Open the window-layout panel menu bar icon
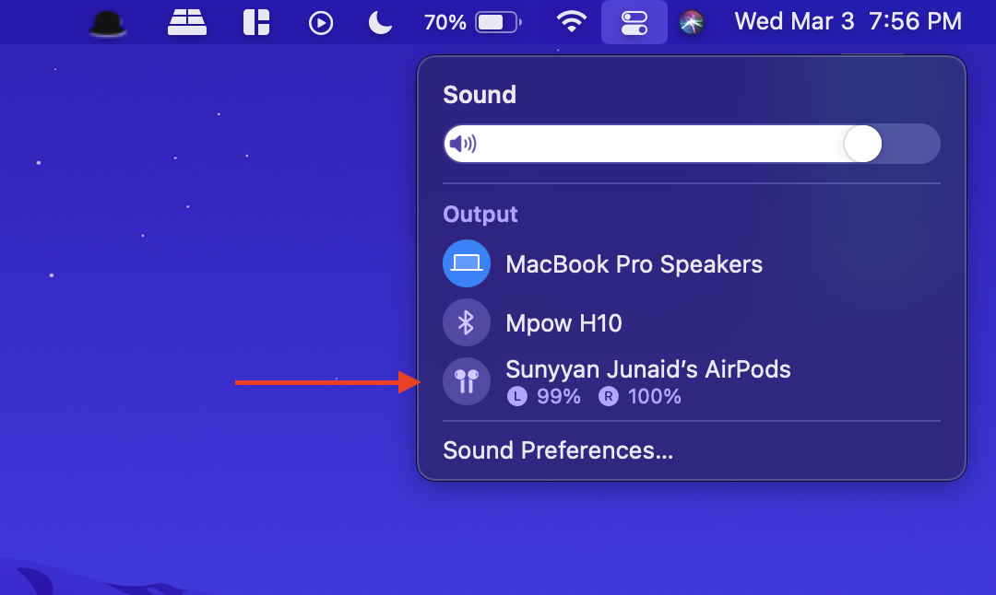996x595 pixels. (256, 22)
